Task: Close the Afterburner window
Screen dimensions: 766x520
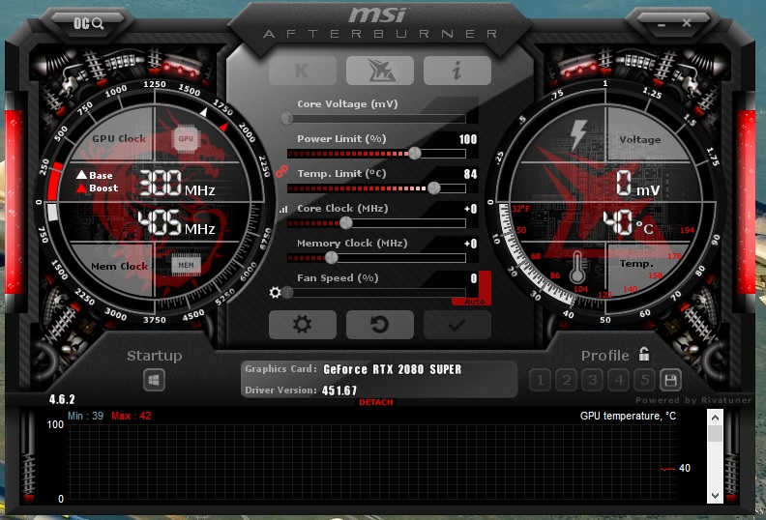Action: point(687,23)
